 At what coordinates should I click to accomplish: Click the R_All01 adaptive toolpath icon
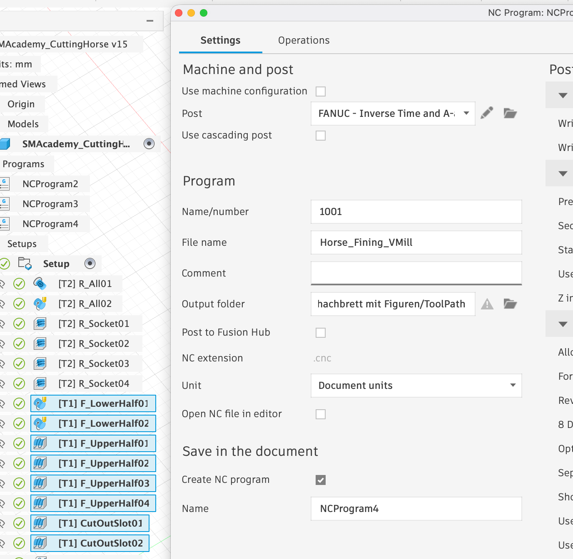click(x=40, y=284)
